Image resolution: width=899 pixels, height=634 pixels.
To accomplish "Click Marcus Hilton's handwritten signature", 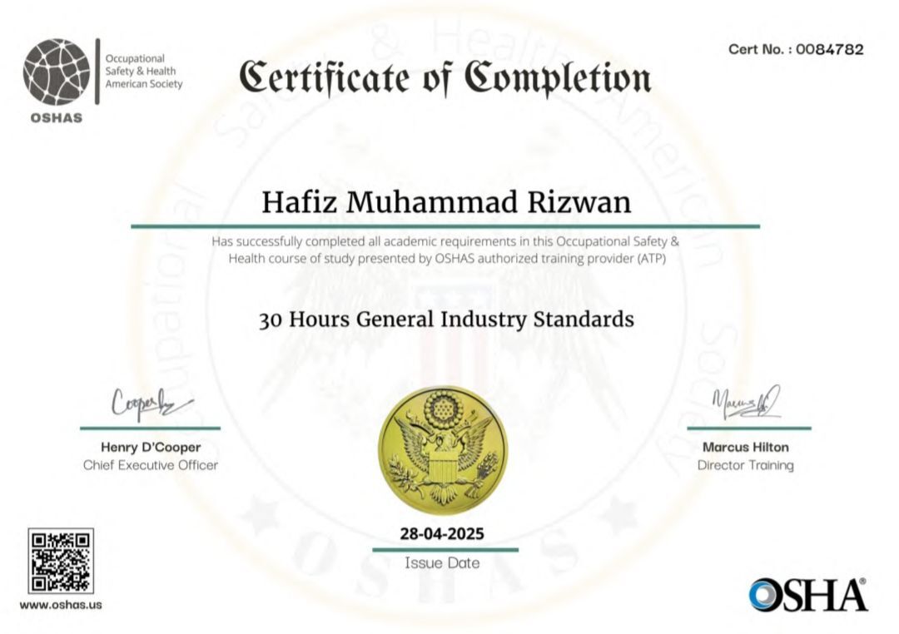I will 747,403.
